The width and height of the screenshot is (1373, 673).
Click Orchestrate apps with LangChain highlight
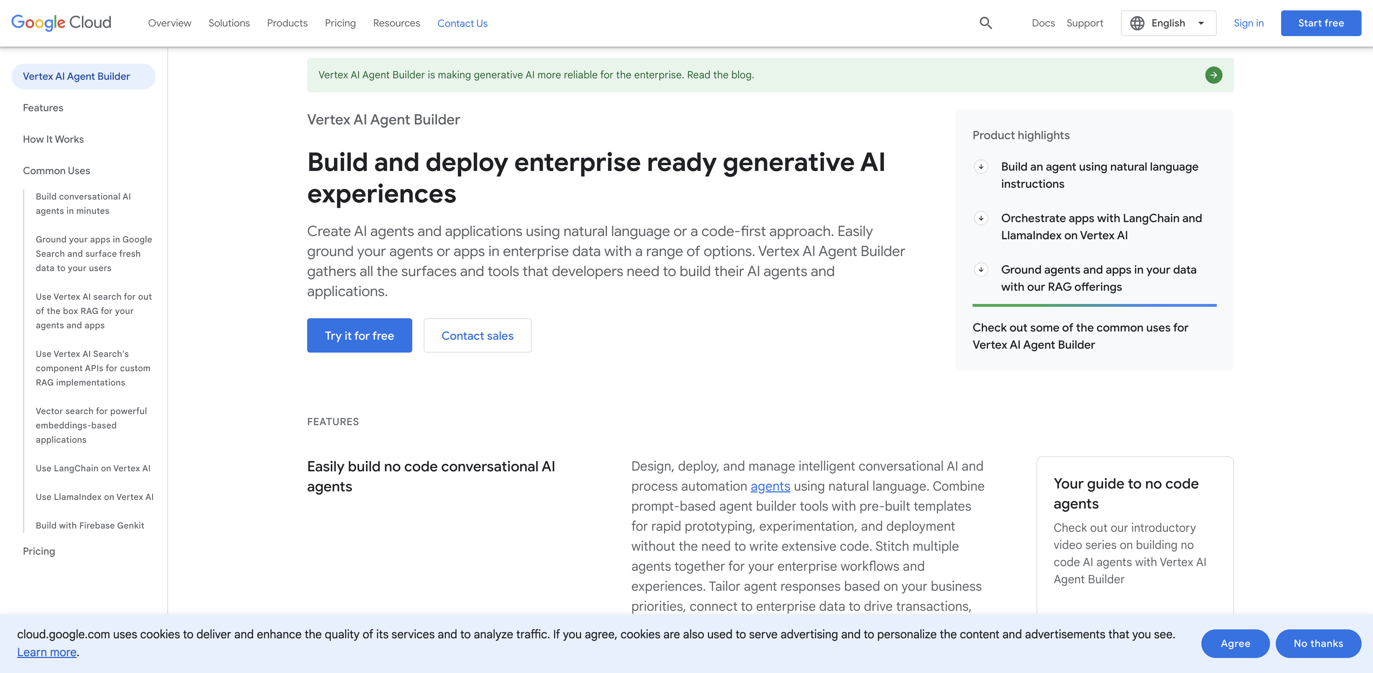[x=1101, y=226]
